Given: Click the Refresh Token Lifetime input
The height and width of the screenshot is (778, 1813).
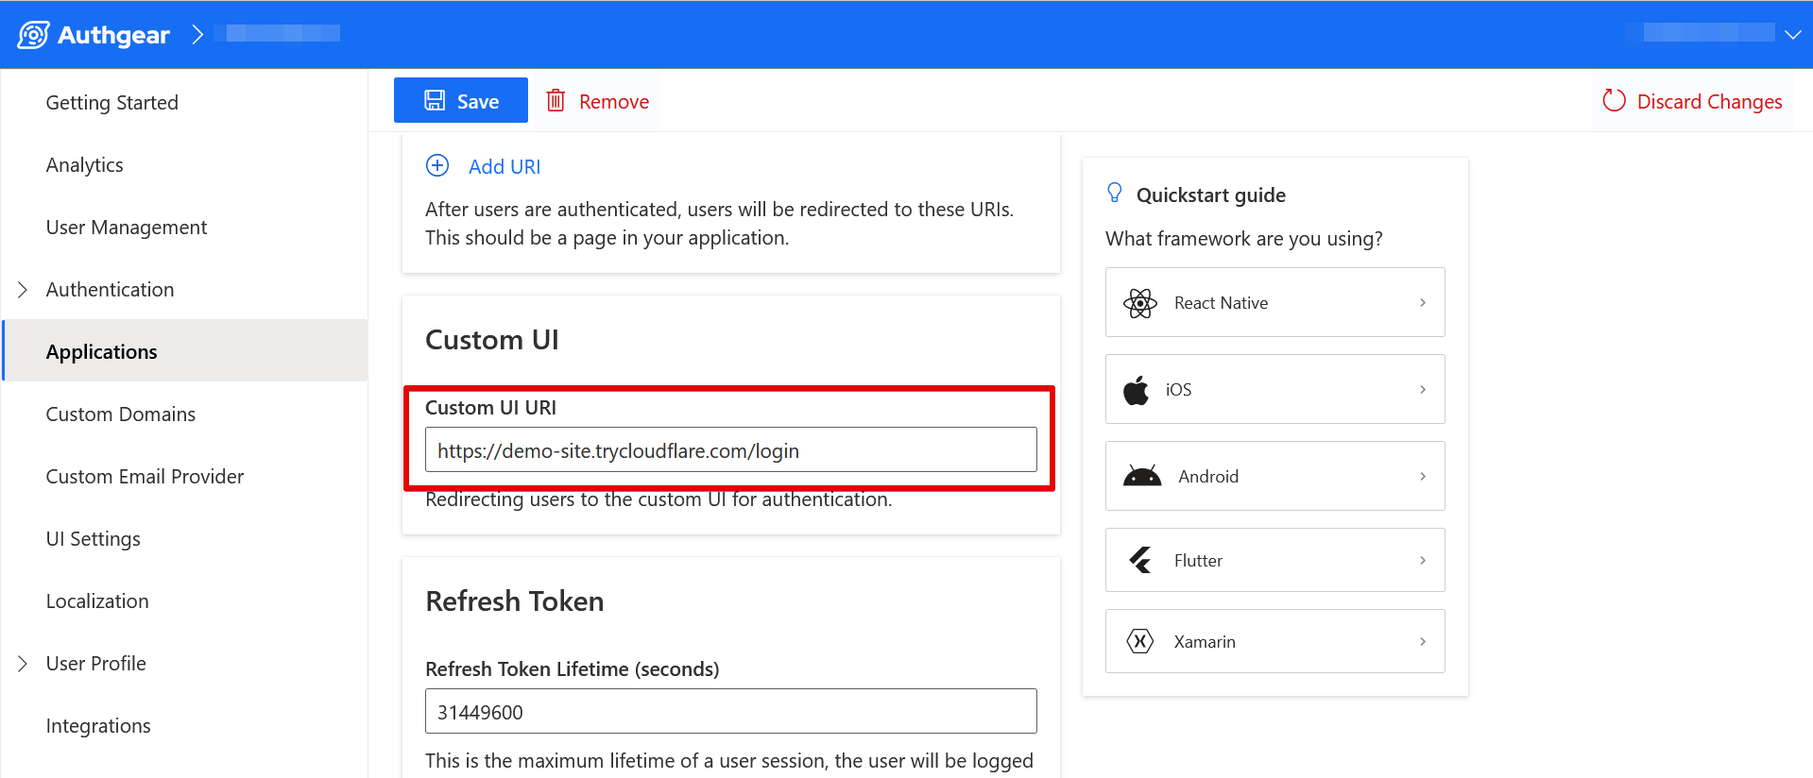Looking at the screenshot, I should point(730,712).
